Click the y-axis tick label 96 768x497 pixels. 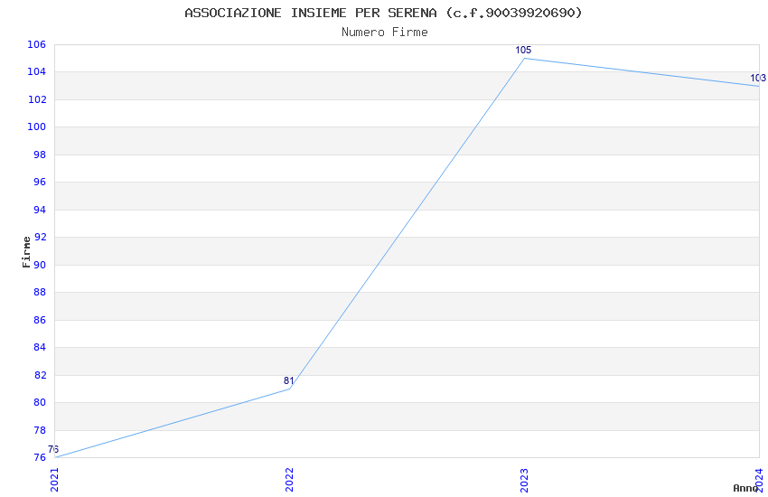tap(40, 183)
